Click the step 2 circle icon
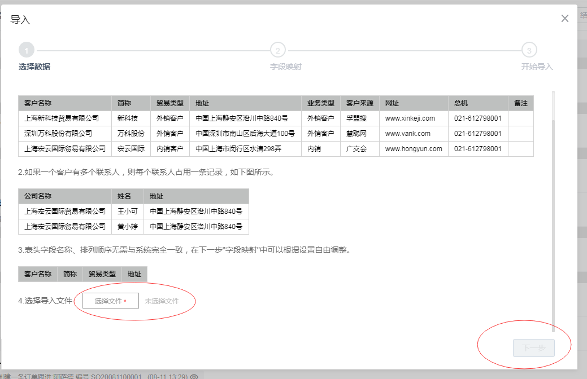This screenshot has width=587, height=379. tap(277, 50)
